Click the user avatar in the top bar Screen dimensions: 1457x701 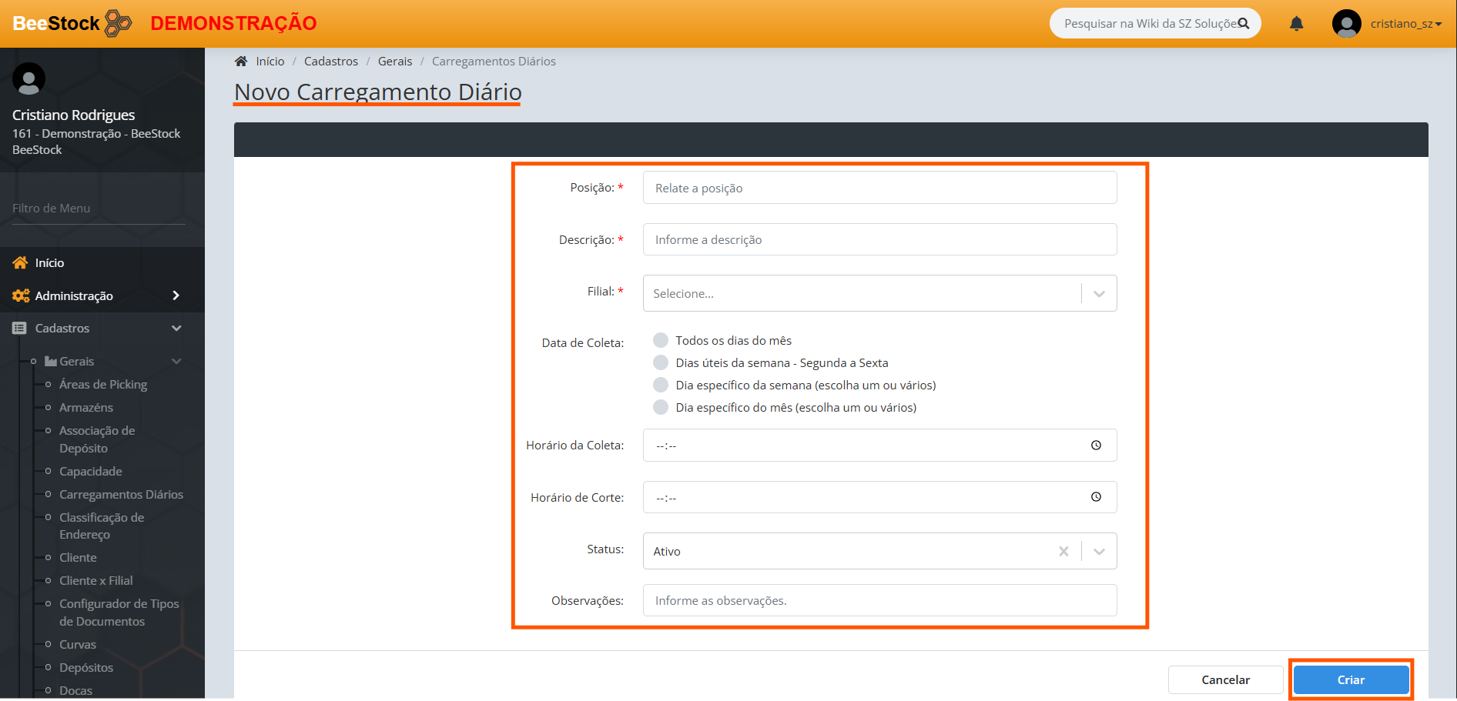tap(1346, 24)
